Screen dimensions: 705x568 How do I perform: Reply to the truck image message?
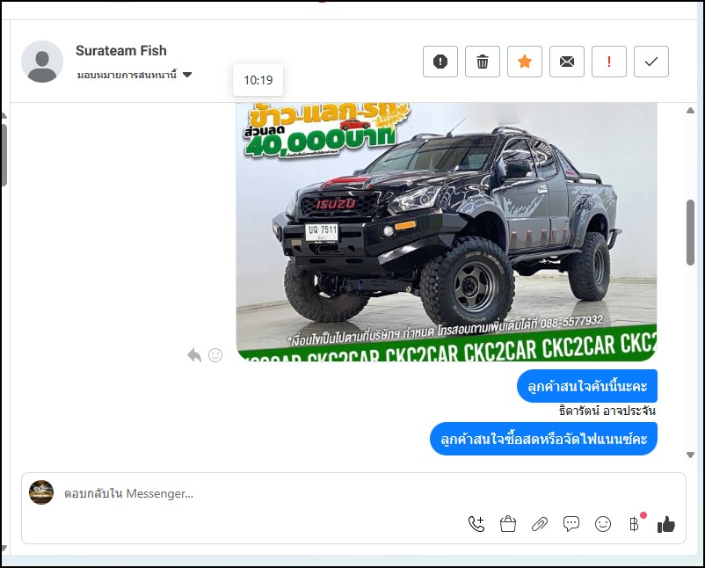[194, 355]
